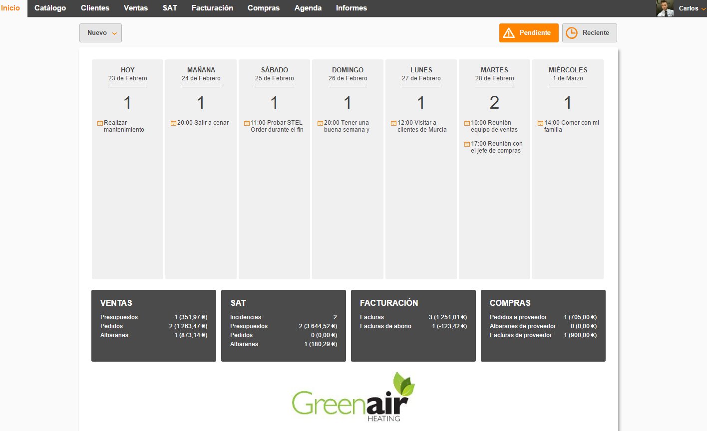Click calendar icon for Reunión con el jefe de compras

(467, 144)
